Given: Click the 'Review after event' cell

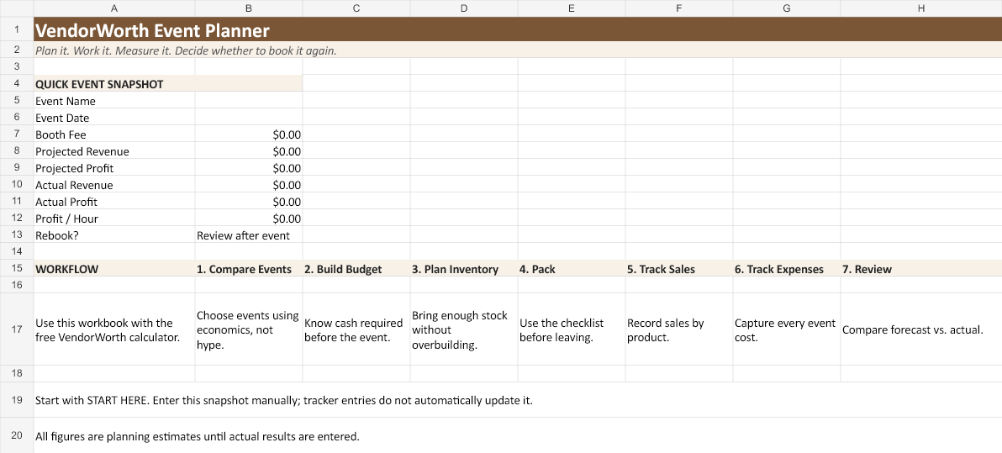Looking at the screenshot, I should (x=249, y=235).
